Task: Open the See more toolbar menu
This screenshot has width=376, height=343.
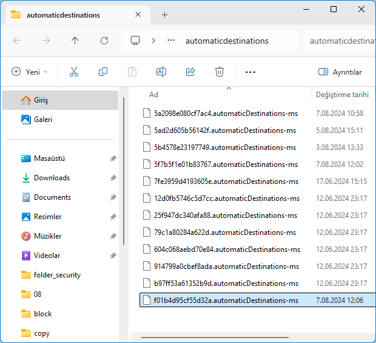Action: [x=250, y=72]
